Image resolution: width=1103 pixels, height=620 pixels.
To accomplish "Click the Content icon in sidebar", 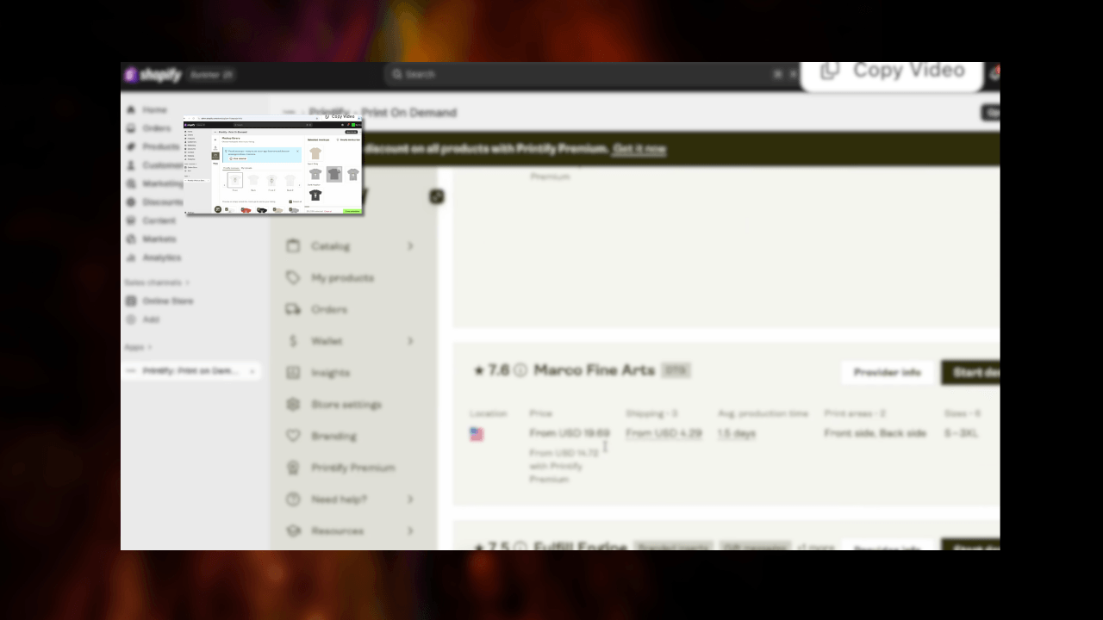I will click(131, 220).
